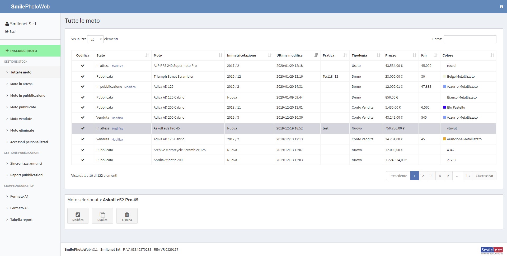The height and width of the screenshot is (256, 507).
Task: Sort by Km column arrows
Action: click(436, 55)
